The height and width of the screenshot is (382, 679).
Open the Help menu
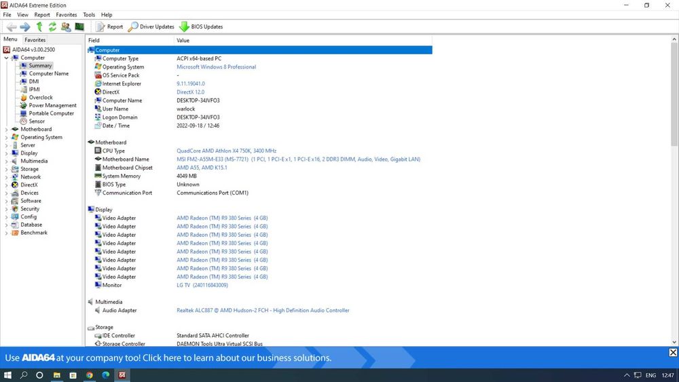[x=107, y=15]
